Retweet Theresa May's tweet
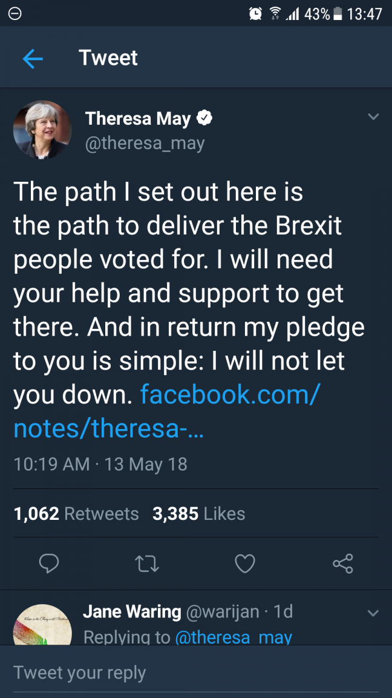The height and width of the screenshot is (698, 392). 146,563
